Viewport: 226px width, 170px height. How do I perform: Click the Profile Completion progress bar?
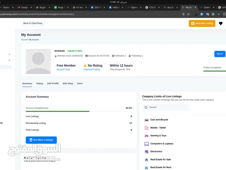(215, 71)
